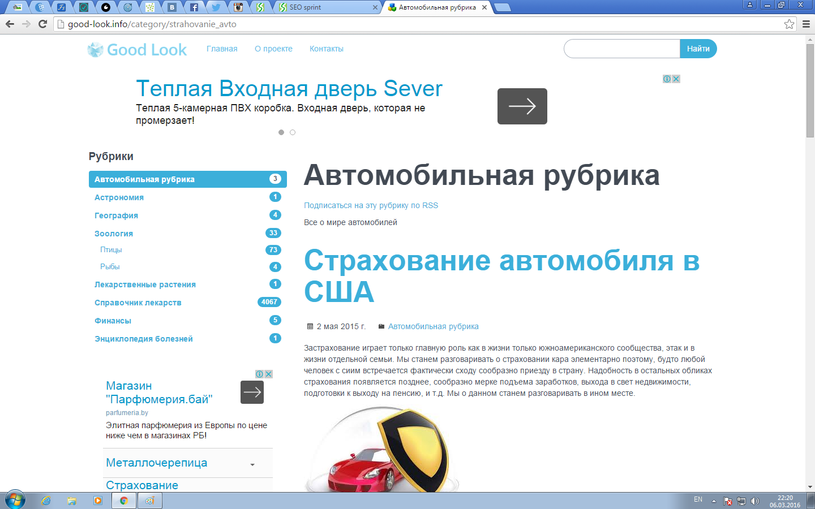Open Теплая Входная дверь Sever ad

click(289, 89)
